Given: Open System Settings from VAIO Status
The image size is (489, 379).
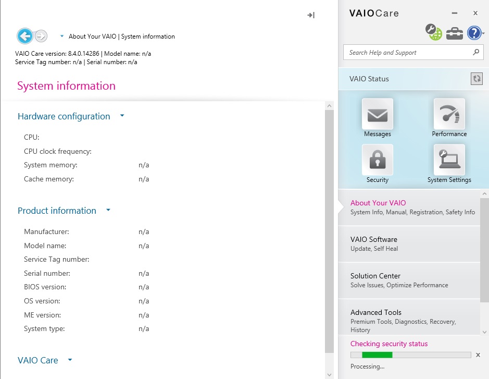Looking at the screenshot, I should point(448,161).
